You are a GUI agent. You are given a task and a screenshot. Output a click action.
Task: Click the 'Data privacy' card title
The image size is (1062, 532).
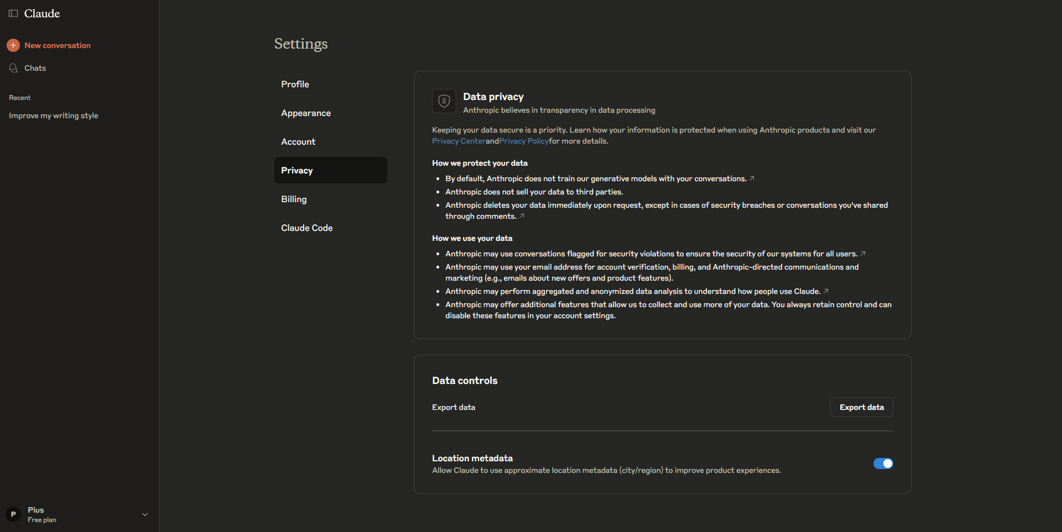tap(493, 97)
